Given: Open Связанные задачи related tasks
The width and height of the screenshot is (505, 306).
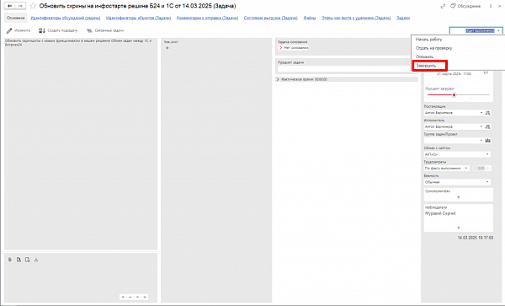Looking at the screenshot, I should click(105, 30).
